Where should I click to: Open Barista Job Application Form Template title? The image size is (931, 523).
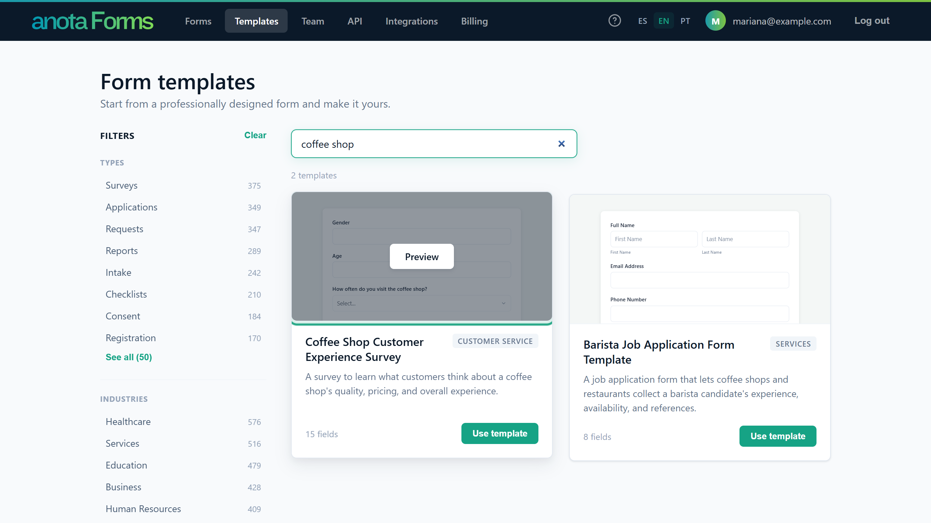click(658, 352)
